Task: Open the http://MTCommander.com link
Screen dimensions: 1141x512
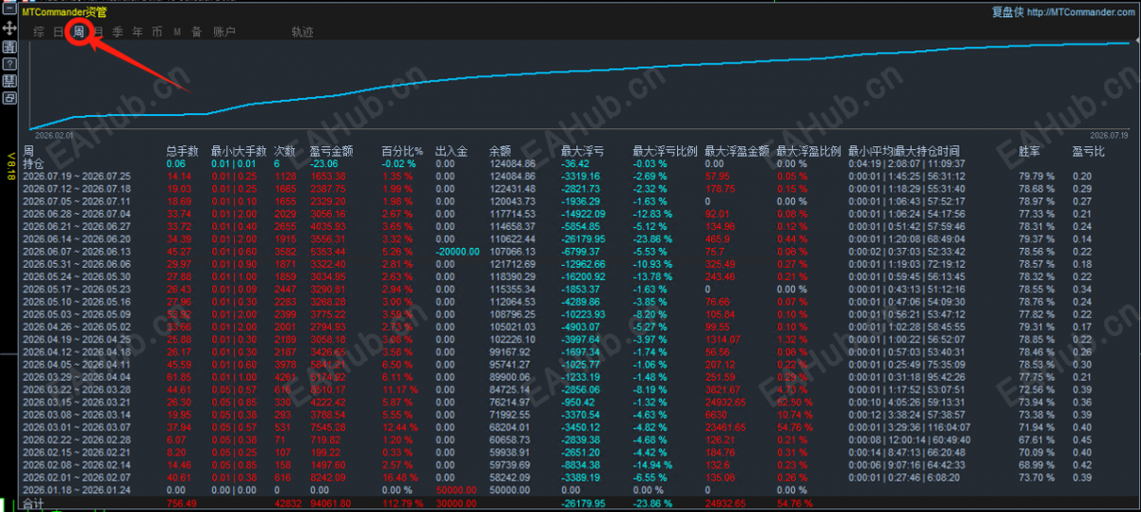Action: coord(1081,12)
